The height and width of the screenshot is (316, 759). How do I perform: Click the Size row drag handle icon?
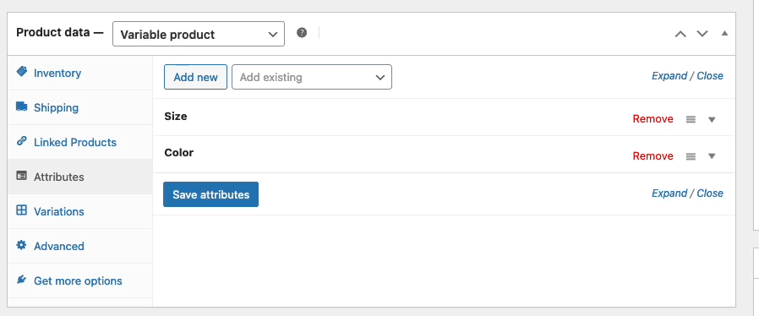(x=691, y=119)
